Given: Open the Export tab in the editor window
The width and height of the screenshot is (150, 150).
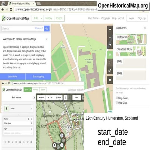Looking at the screenshot, I should [x=43, y=90].
